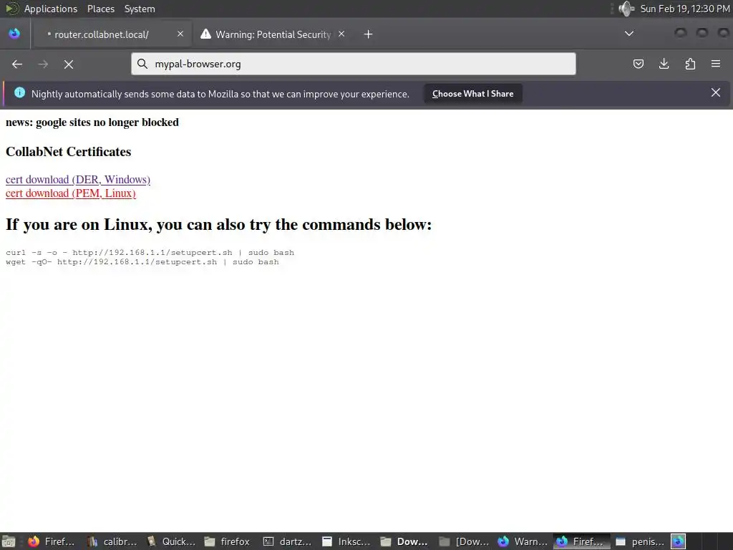This screenshot has height=550, width=733.
Task: Open the hamburger application menu
Action: [716, 64]
